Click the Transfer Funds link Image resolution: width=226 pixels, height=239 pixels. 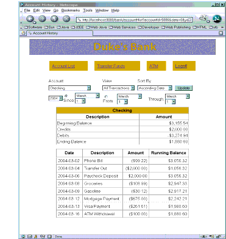tap(111, 66)
